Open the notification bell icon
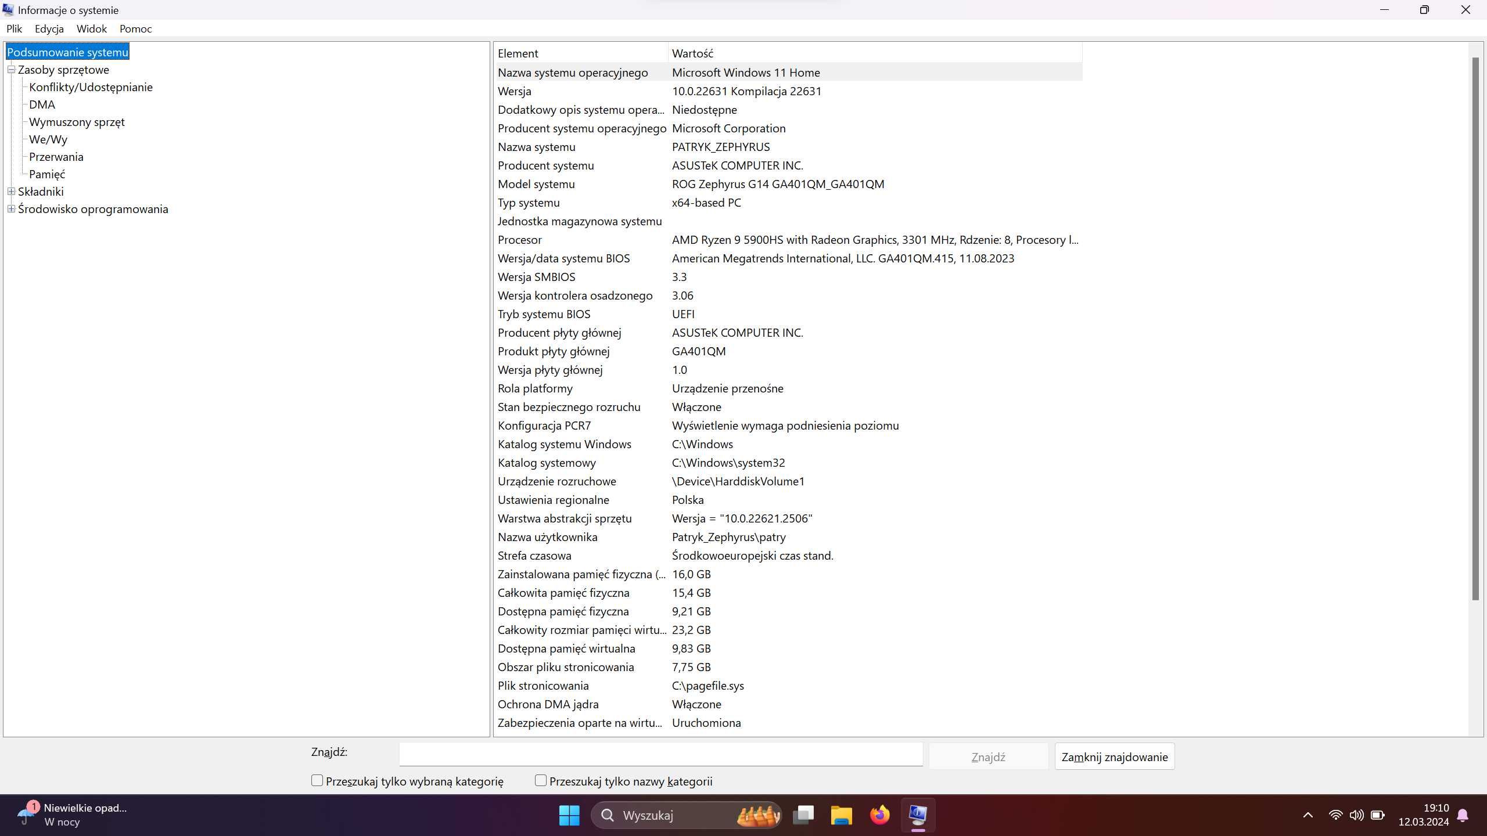This screenshot has height=836, width=1487. 1463,815
